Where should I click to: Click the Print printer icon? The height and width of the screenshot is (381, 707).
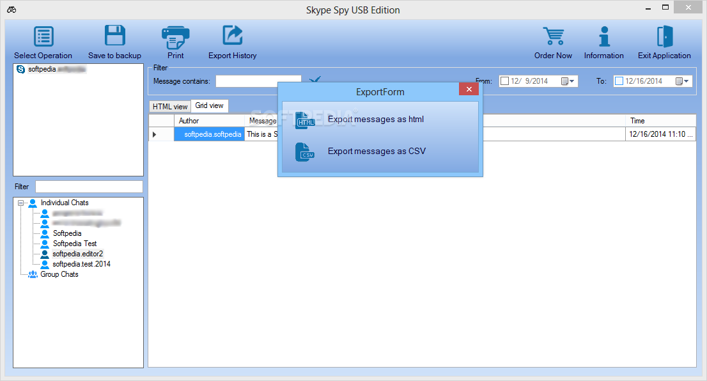pyautogui.click(x=175, y=37)
